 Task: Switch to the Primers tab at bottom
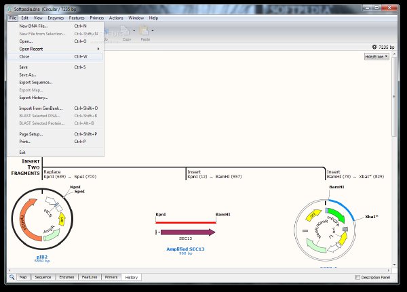[x=111, y=277]
